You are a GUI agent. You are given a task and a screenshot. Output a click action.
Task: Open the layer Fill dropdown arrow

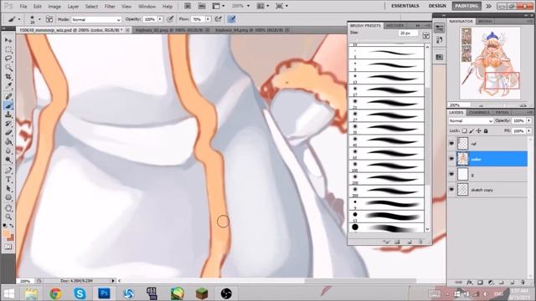pos(529,130)
